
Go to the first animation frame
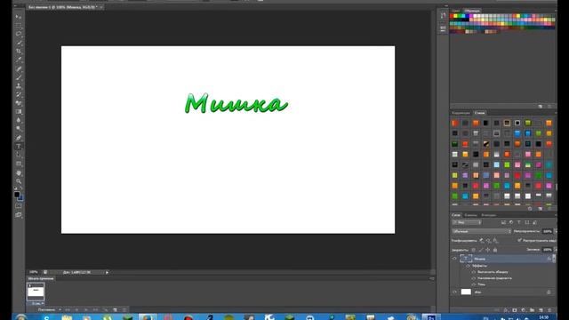tap(68, 310)
